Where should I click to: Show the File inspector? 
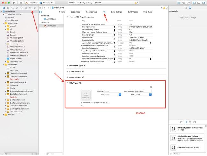(186, 8)
